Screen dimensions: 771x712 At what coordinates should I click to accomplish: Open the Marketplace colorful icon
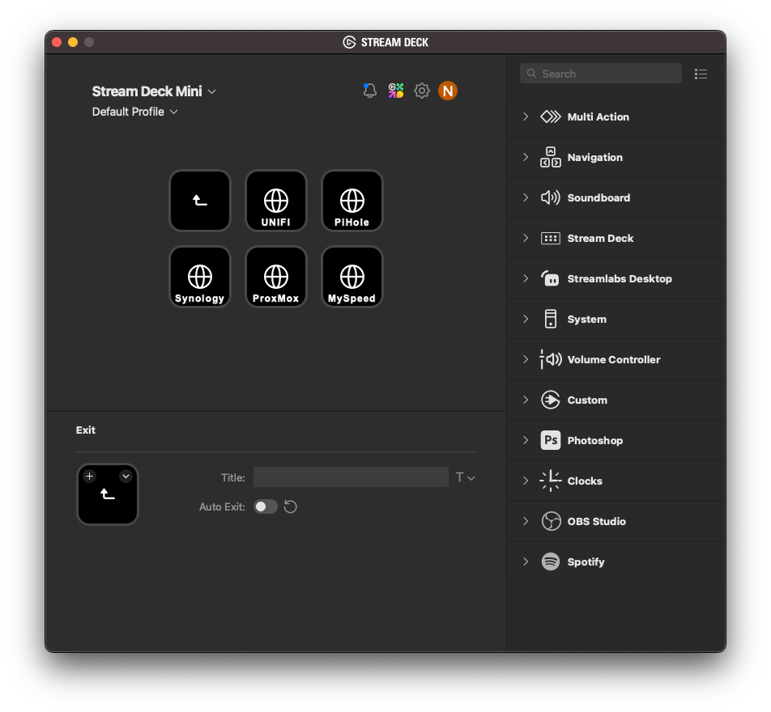click(396, 91)
